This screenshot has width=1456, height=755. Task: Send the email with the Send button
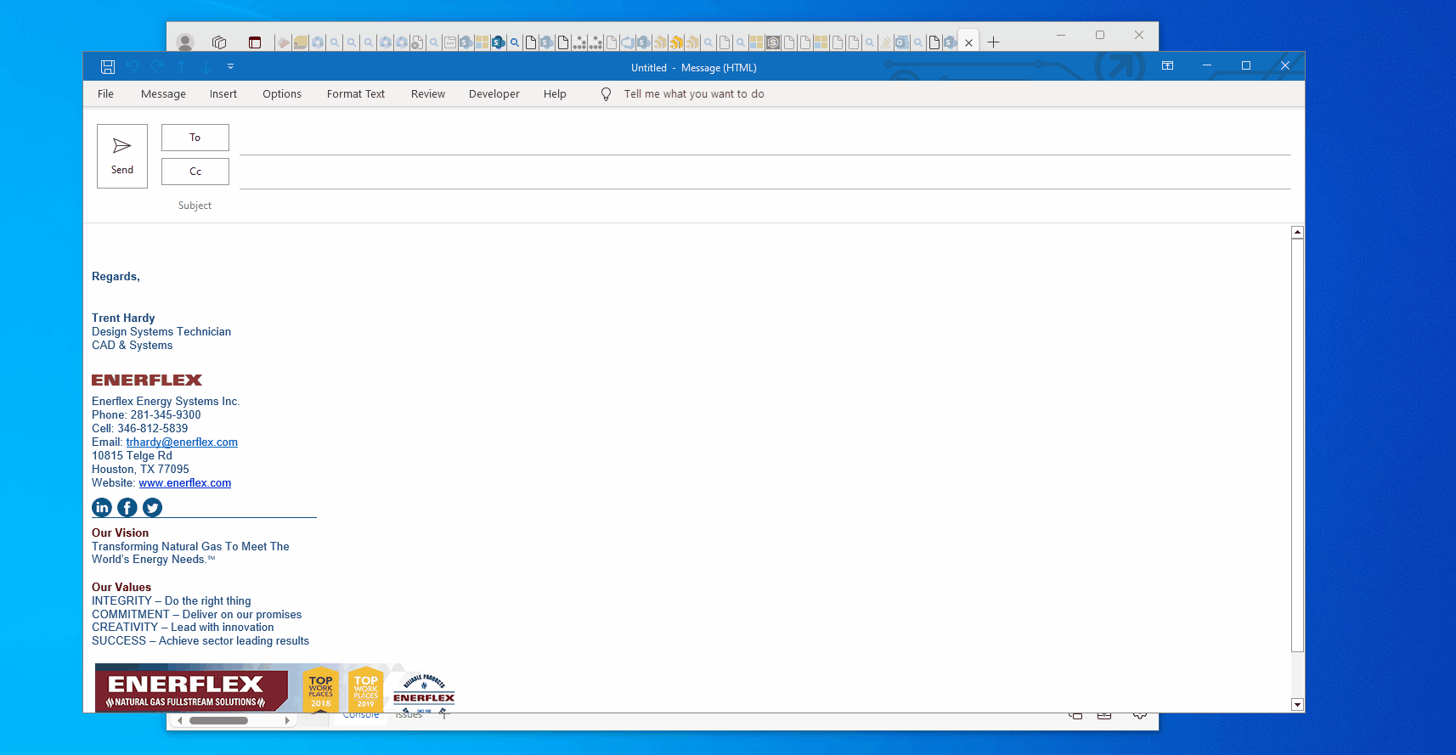tap(122, 156)
